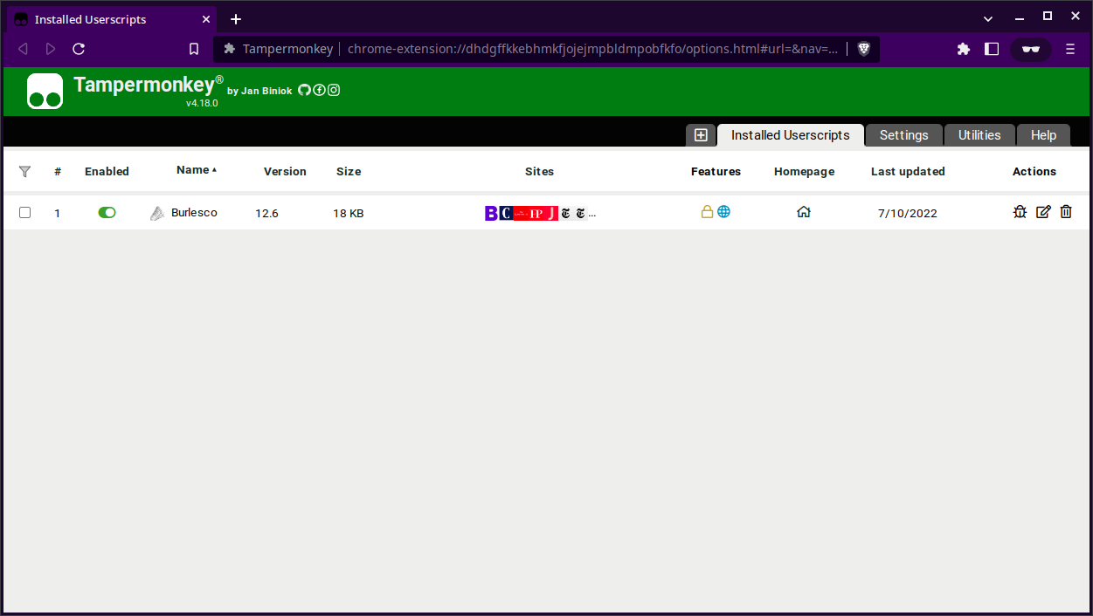The width and height of the screenshot is (1093, 616).
Task: Toggle the browser sidebar panel
Action: (992, 49)
